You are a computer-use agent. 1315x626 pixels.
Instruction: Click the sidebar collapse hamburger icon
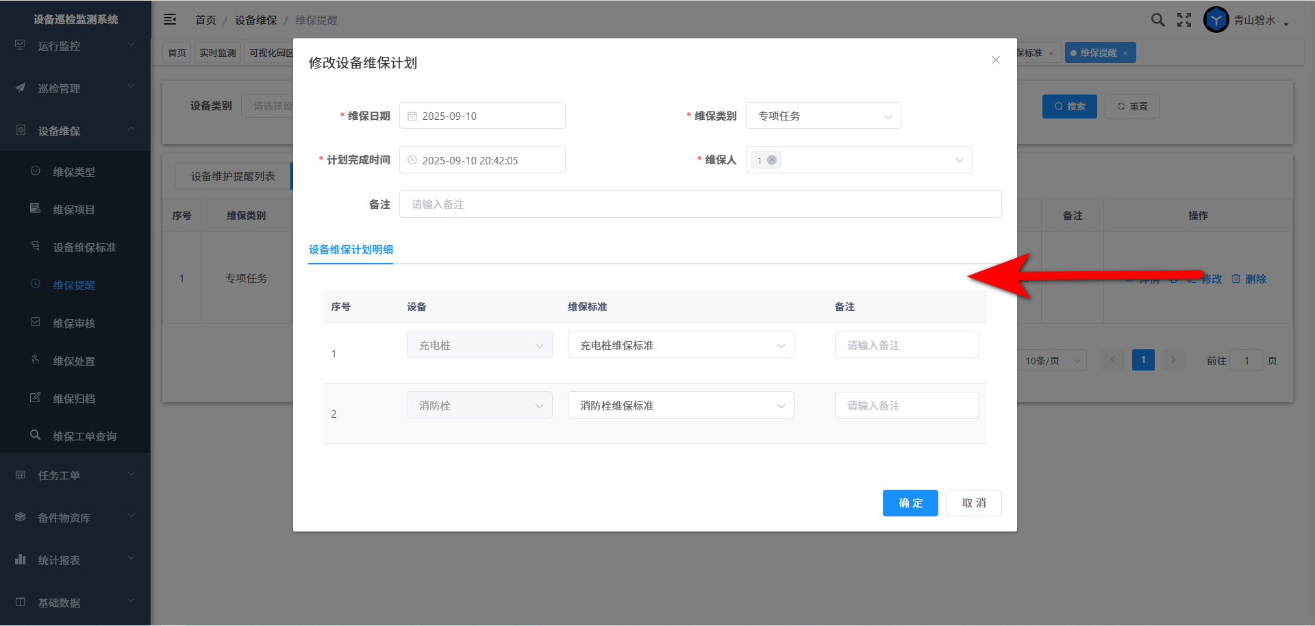(170, 20)
